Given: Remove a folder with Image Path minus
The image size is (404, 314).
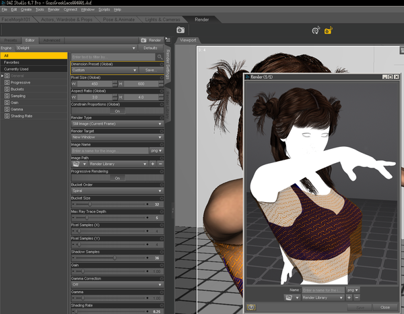Looking at the screenshot, I should [x=160, y=164].
